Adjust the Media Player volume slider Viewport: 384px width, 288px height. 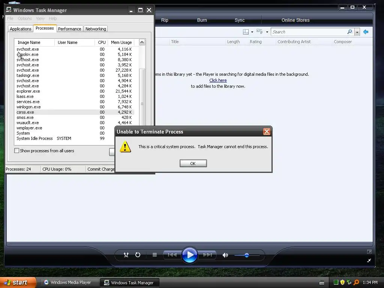247,255
